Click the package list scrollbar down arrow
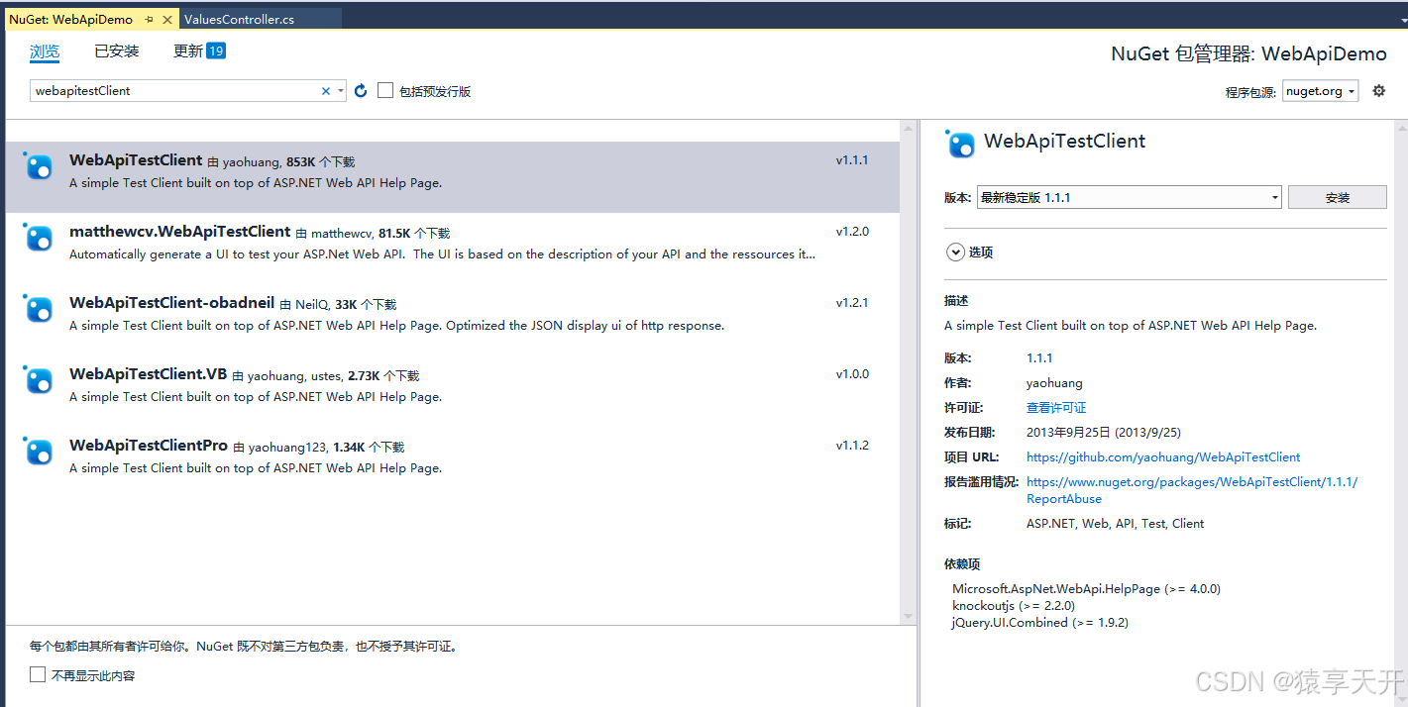The width and height of the screenshot is (1408, 707). point(907,616)
